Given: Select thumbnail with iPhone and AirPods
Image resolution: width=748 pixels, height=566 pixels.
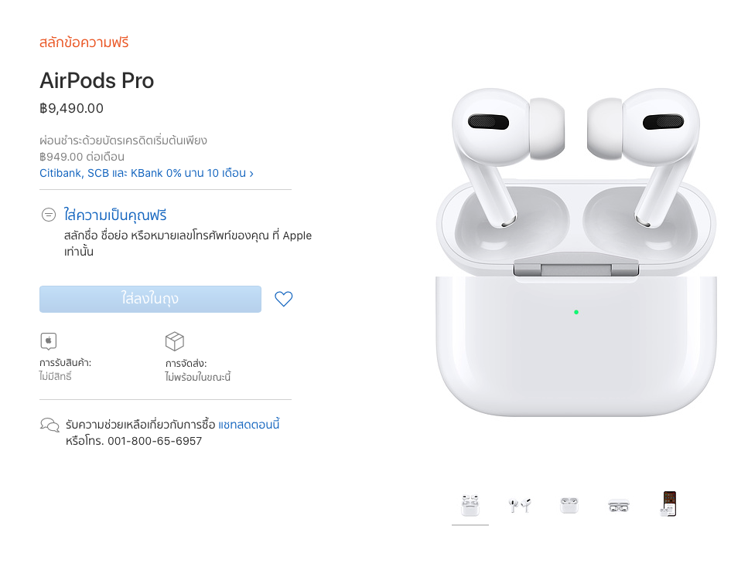Looking at the screenshot, I should pyautogui.click(x=668, y=504).
